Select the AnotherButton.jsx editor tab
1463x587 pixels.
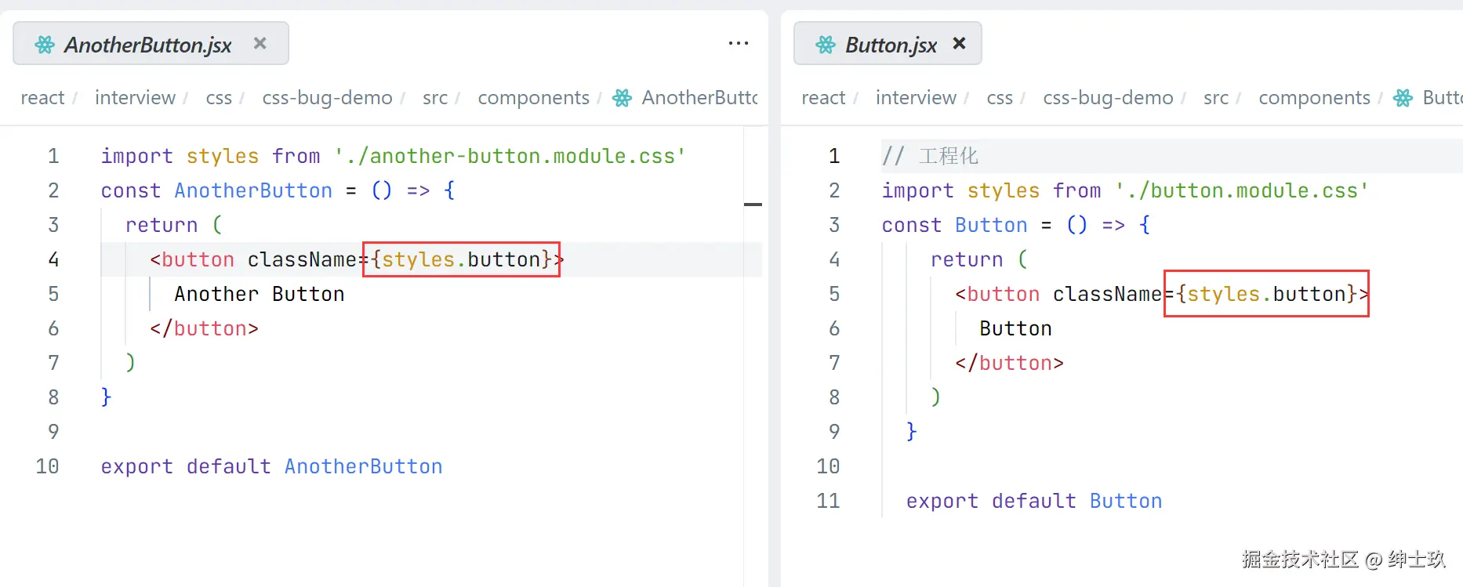pos(151,43)
